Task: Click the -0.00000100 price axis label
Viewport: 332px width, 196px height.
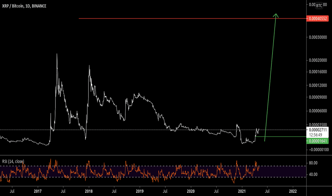Action: click(319, 150)
